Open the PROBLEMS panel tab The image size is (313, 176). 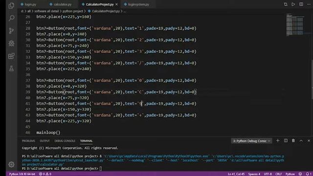click(x=28, y=141)
